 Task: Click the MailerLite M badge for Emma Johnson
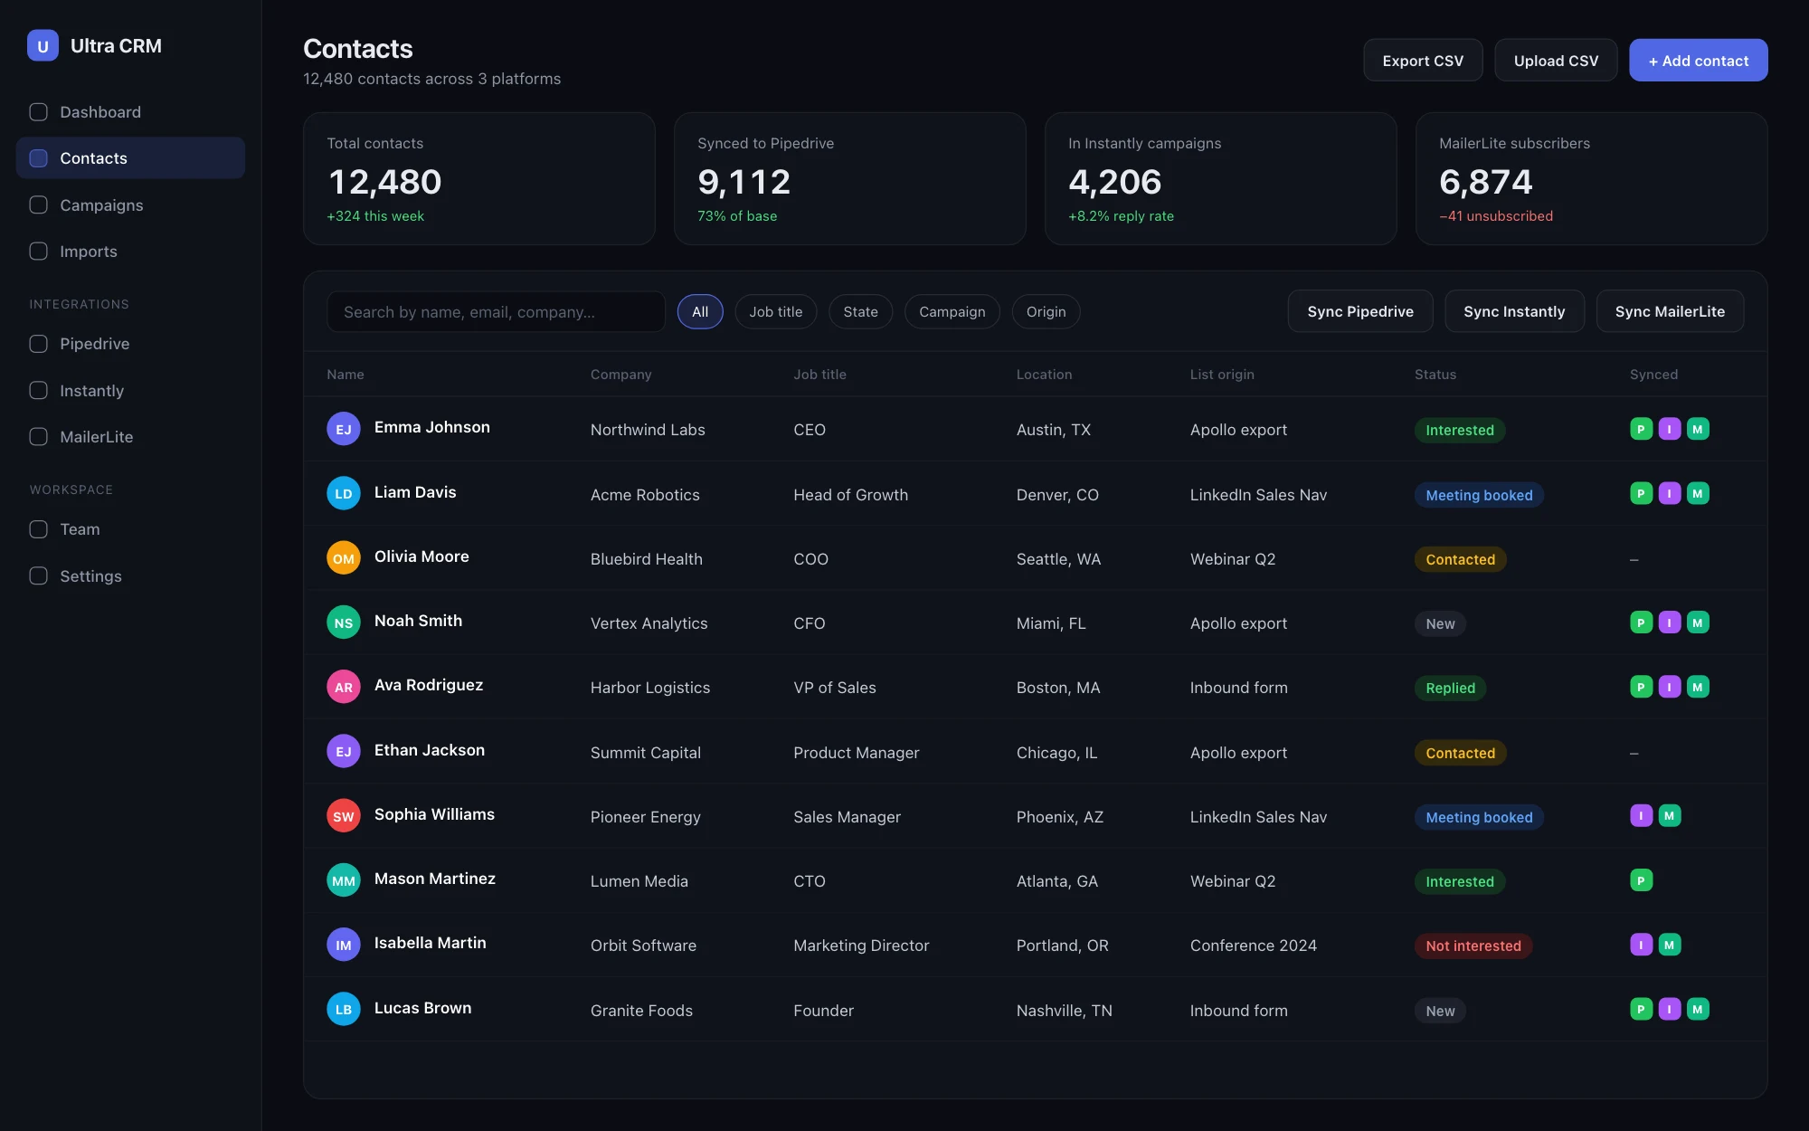(x=1698, y=429)
